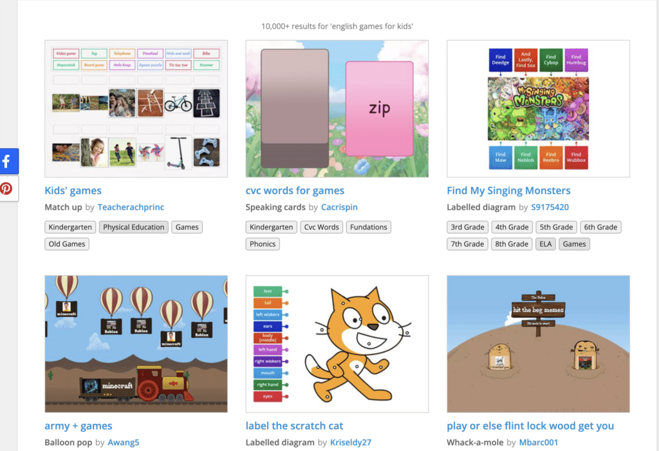Select the Fundations tag
Image resolution: width=659 pixels, height=451 pixels.
coord(368,227)
